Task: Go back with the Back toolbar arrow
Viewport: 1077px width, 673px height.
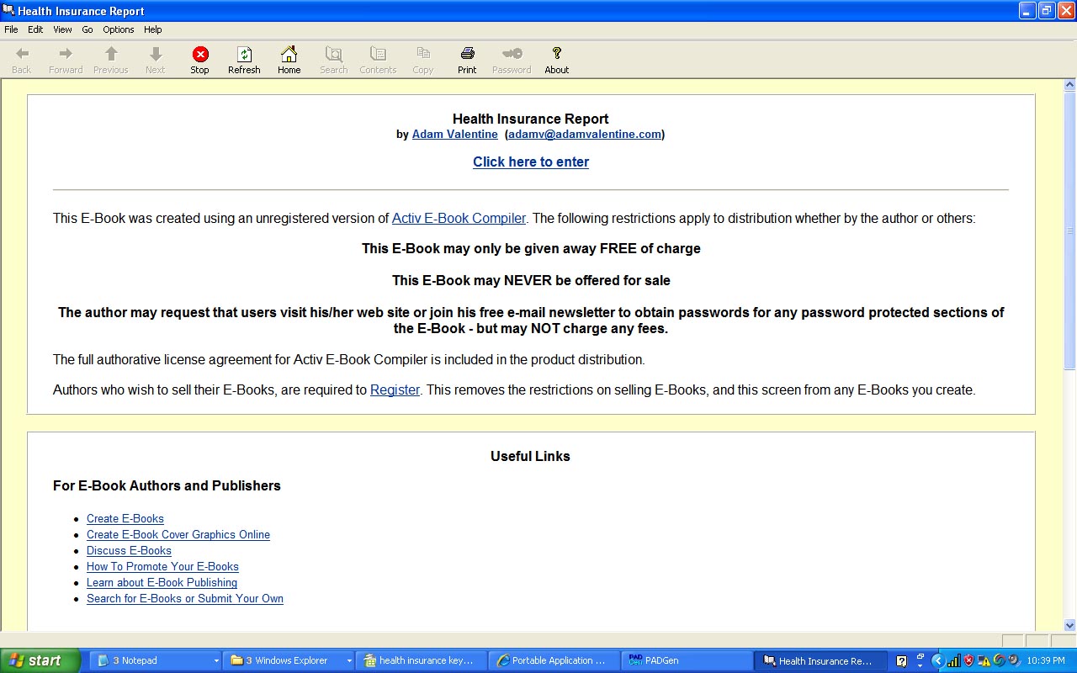Action: (x=22, y=55)
